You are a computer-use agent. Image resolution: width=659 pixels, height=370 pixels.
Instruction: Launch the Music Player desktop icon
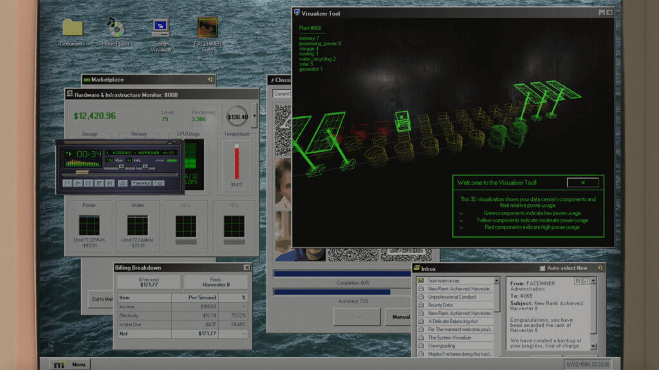[x=116, y=28]
